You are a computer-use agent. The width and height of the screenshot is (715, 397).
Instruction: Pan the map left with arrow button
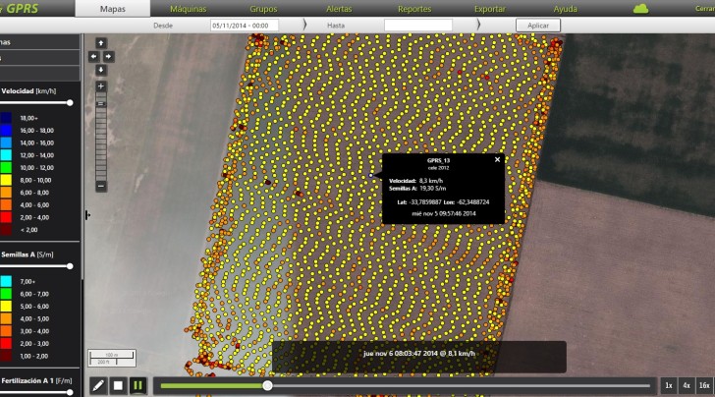coord(94,57)
